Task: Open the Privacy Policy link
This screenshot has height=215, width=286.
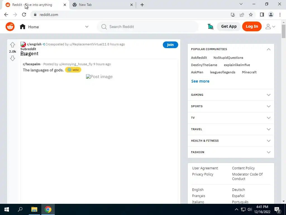Action: [202, 174]
